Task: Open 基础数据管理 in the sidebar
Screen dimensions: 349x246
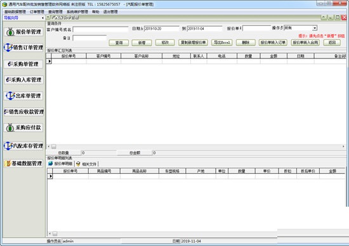Action: [x=23, y=164]
